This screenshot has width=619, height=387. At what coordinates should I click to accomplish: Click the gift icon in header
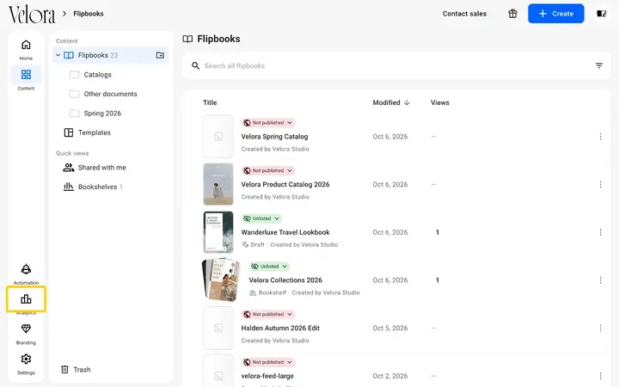(512, 14)
